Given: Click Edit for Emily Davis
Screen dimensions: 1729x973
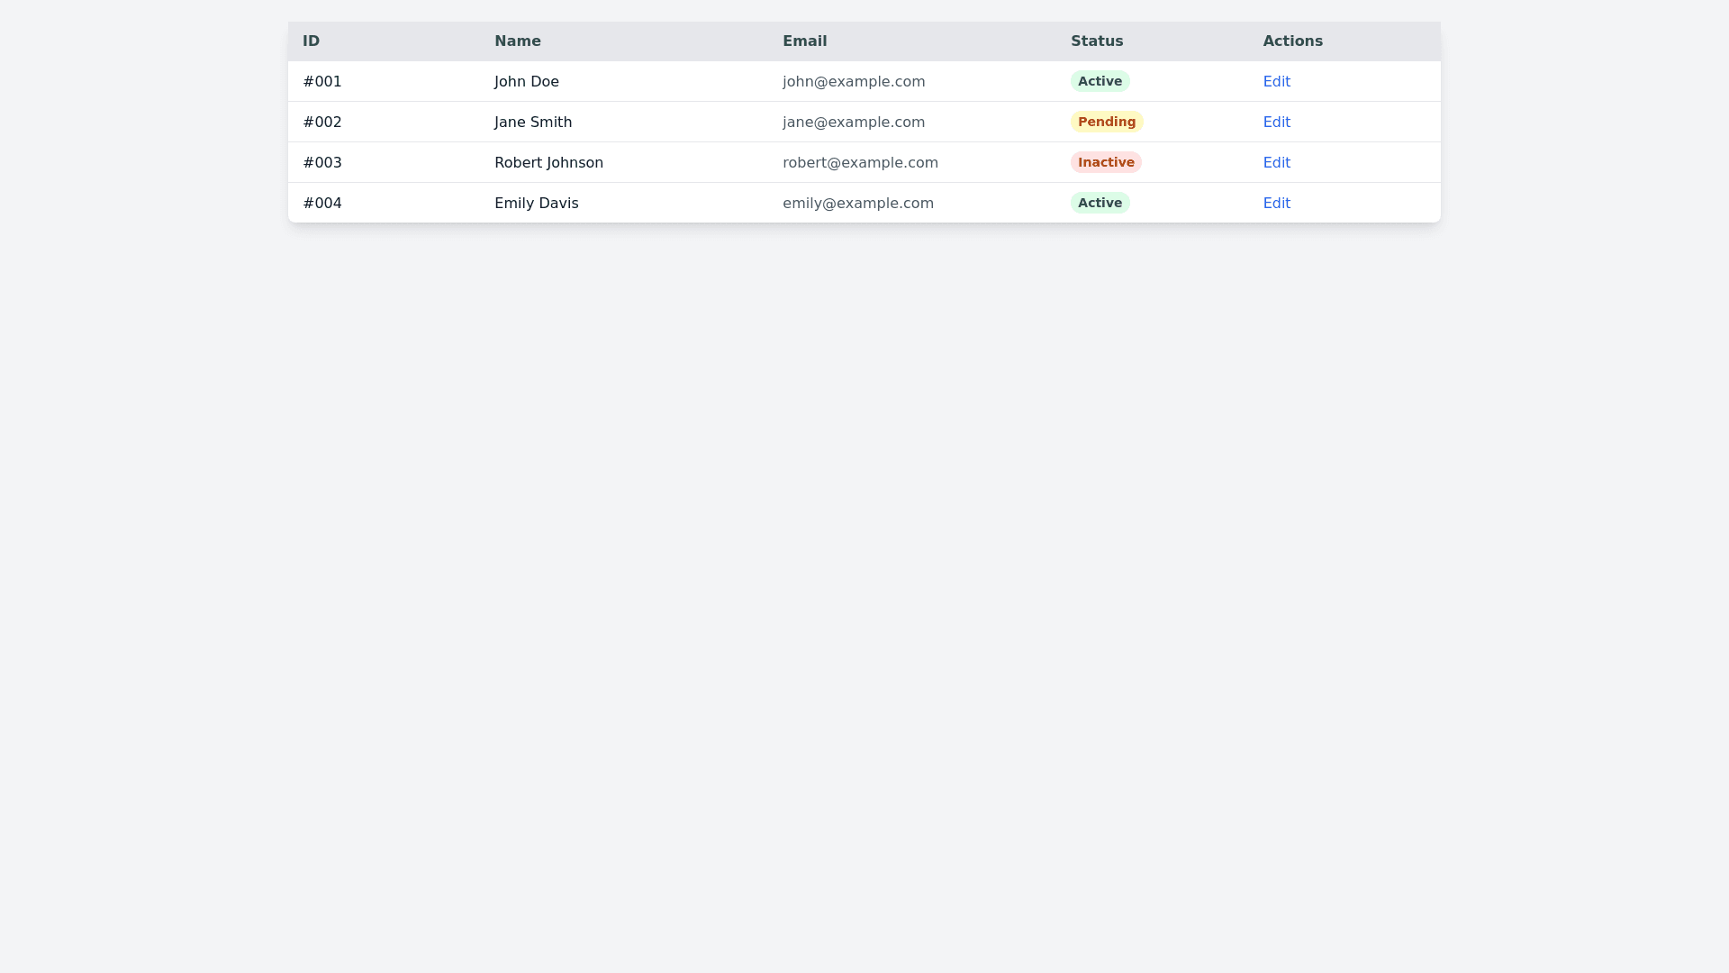Looking at the screenshot, I should click(x=1276, y=203).
